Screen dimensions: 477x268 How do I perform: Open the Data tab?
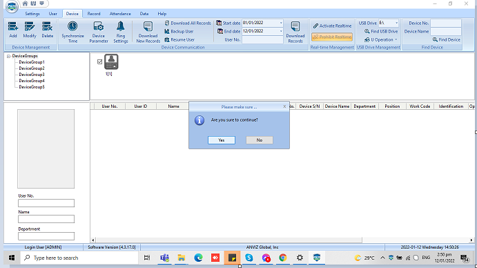click(144, 14)
